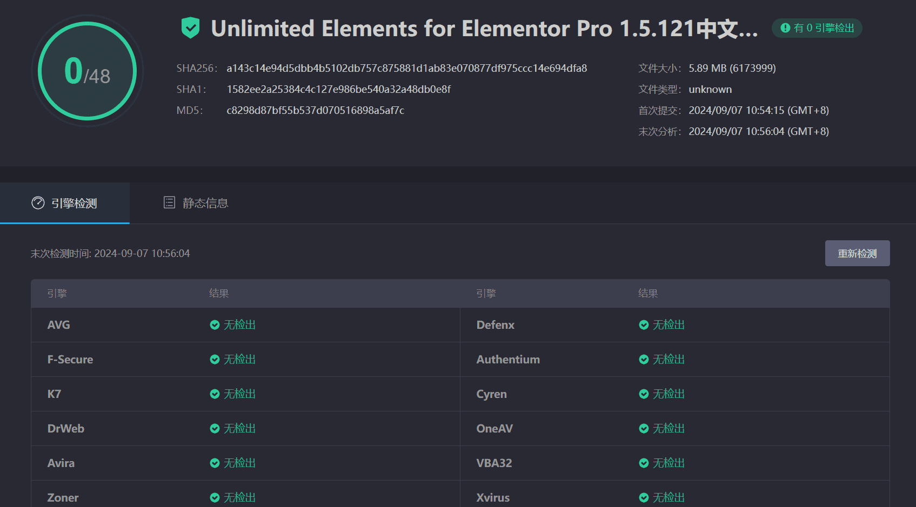The image size is (916, 507).
Task: Click the 无检出 result text for Avira
Action: click(x=239, y=463)
